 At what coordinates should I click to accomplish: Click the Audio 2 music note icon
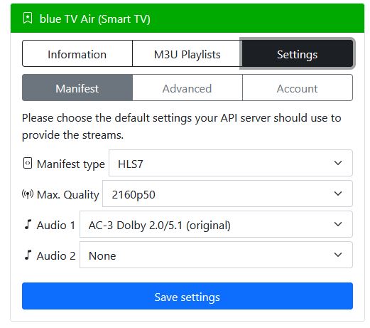point(28,255)
